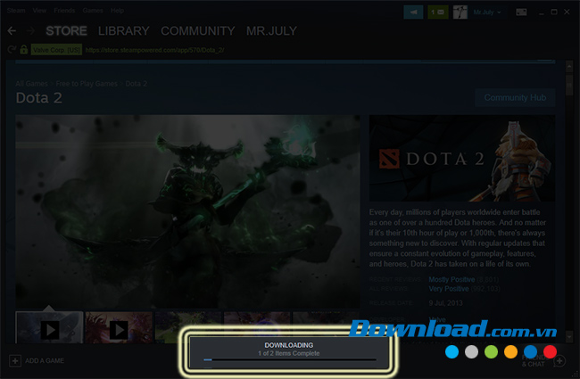Open the inbox with 1 message

pos(438,12)
